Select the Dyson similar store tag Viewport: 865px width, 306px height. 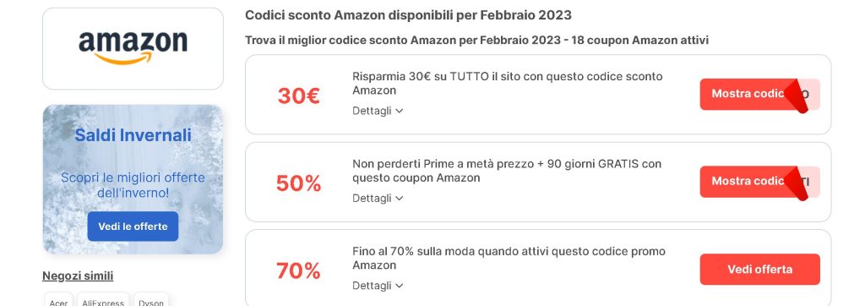[x=151, y=301]
